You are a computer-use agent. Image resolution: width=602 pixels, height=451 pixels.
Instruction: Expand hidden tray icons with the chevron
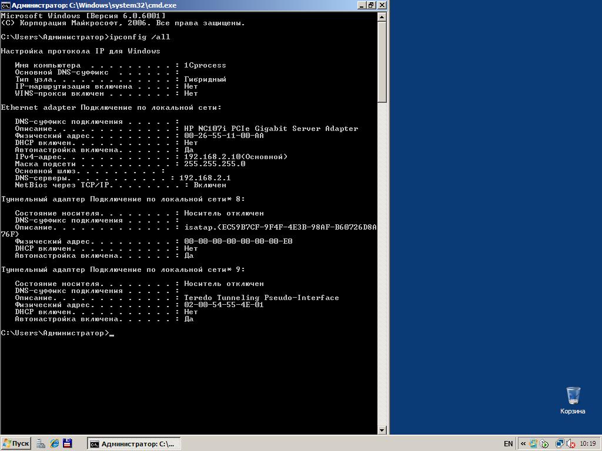tap(523, 444)
